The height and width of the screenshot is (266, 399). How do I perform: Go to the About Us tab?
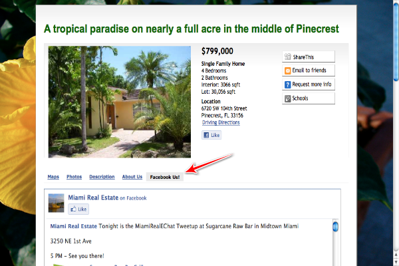pos(132,177)
